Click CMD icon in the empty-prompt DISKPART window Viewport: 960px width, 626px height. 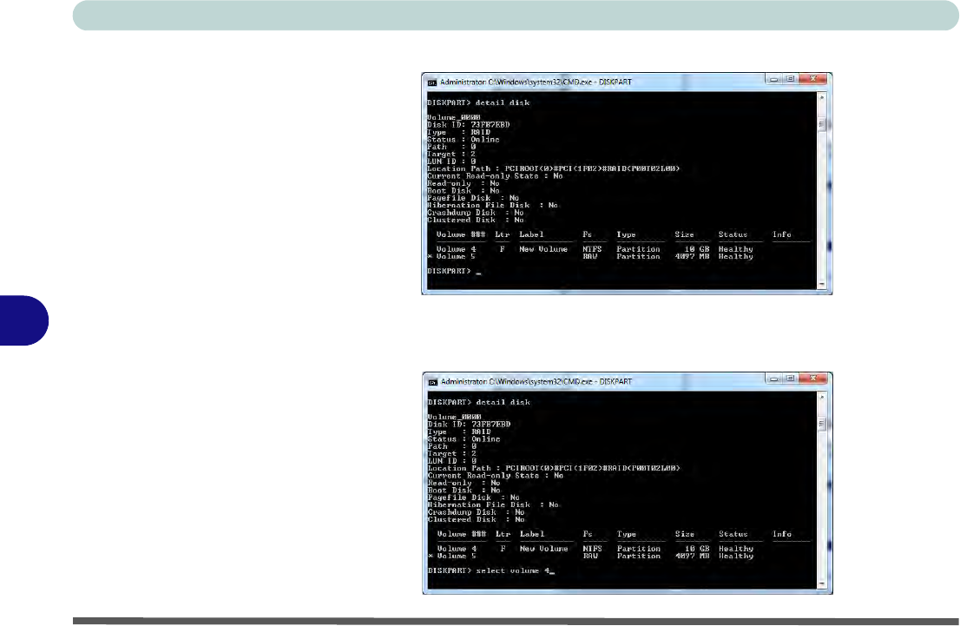(431, 81)
